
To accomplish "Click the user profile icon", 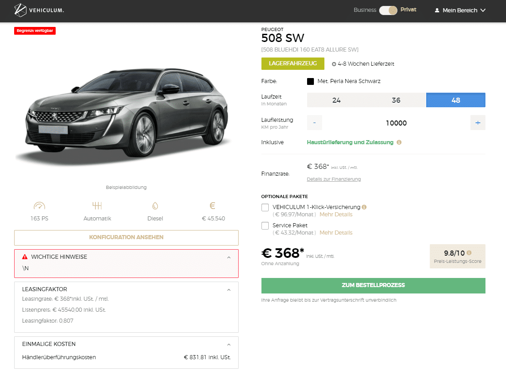I will click(x=437, y=10).
